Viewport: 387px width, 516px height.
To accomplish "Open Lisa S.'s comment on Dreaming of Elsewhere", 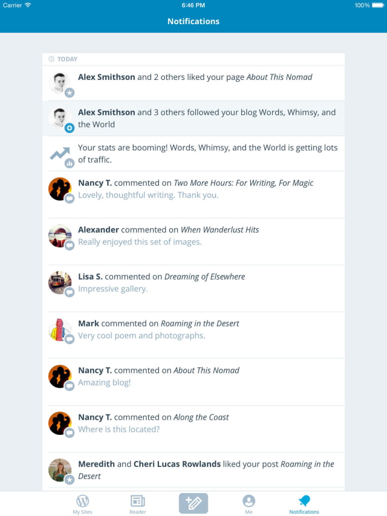I will (x=206, y=282).
